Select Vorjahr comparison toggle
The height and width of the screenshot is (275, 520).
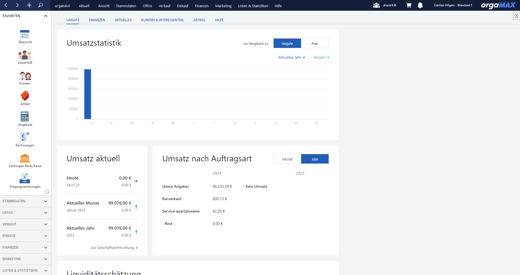click(x=287, y=43)
